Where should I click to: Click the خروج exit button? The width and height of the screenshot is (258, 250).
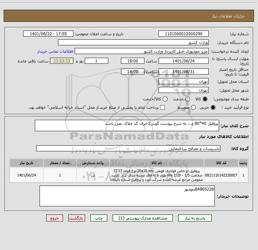[55, 218]
